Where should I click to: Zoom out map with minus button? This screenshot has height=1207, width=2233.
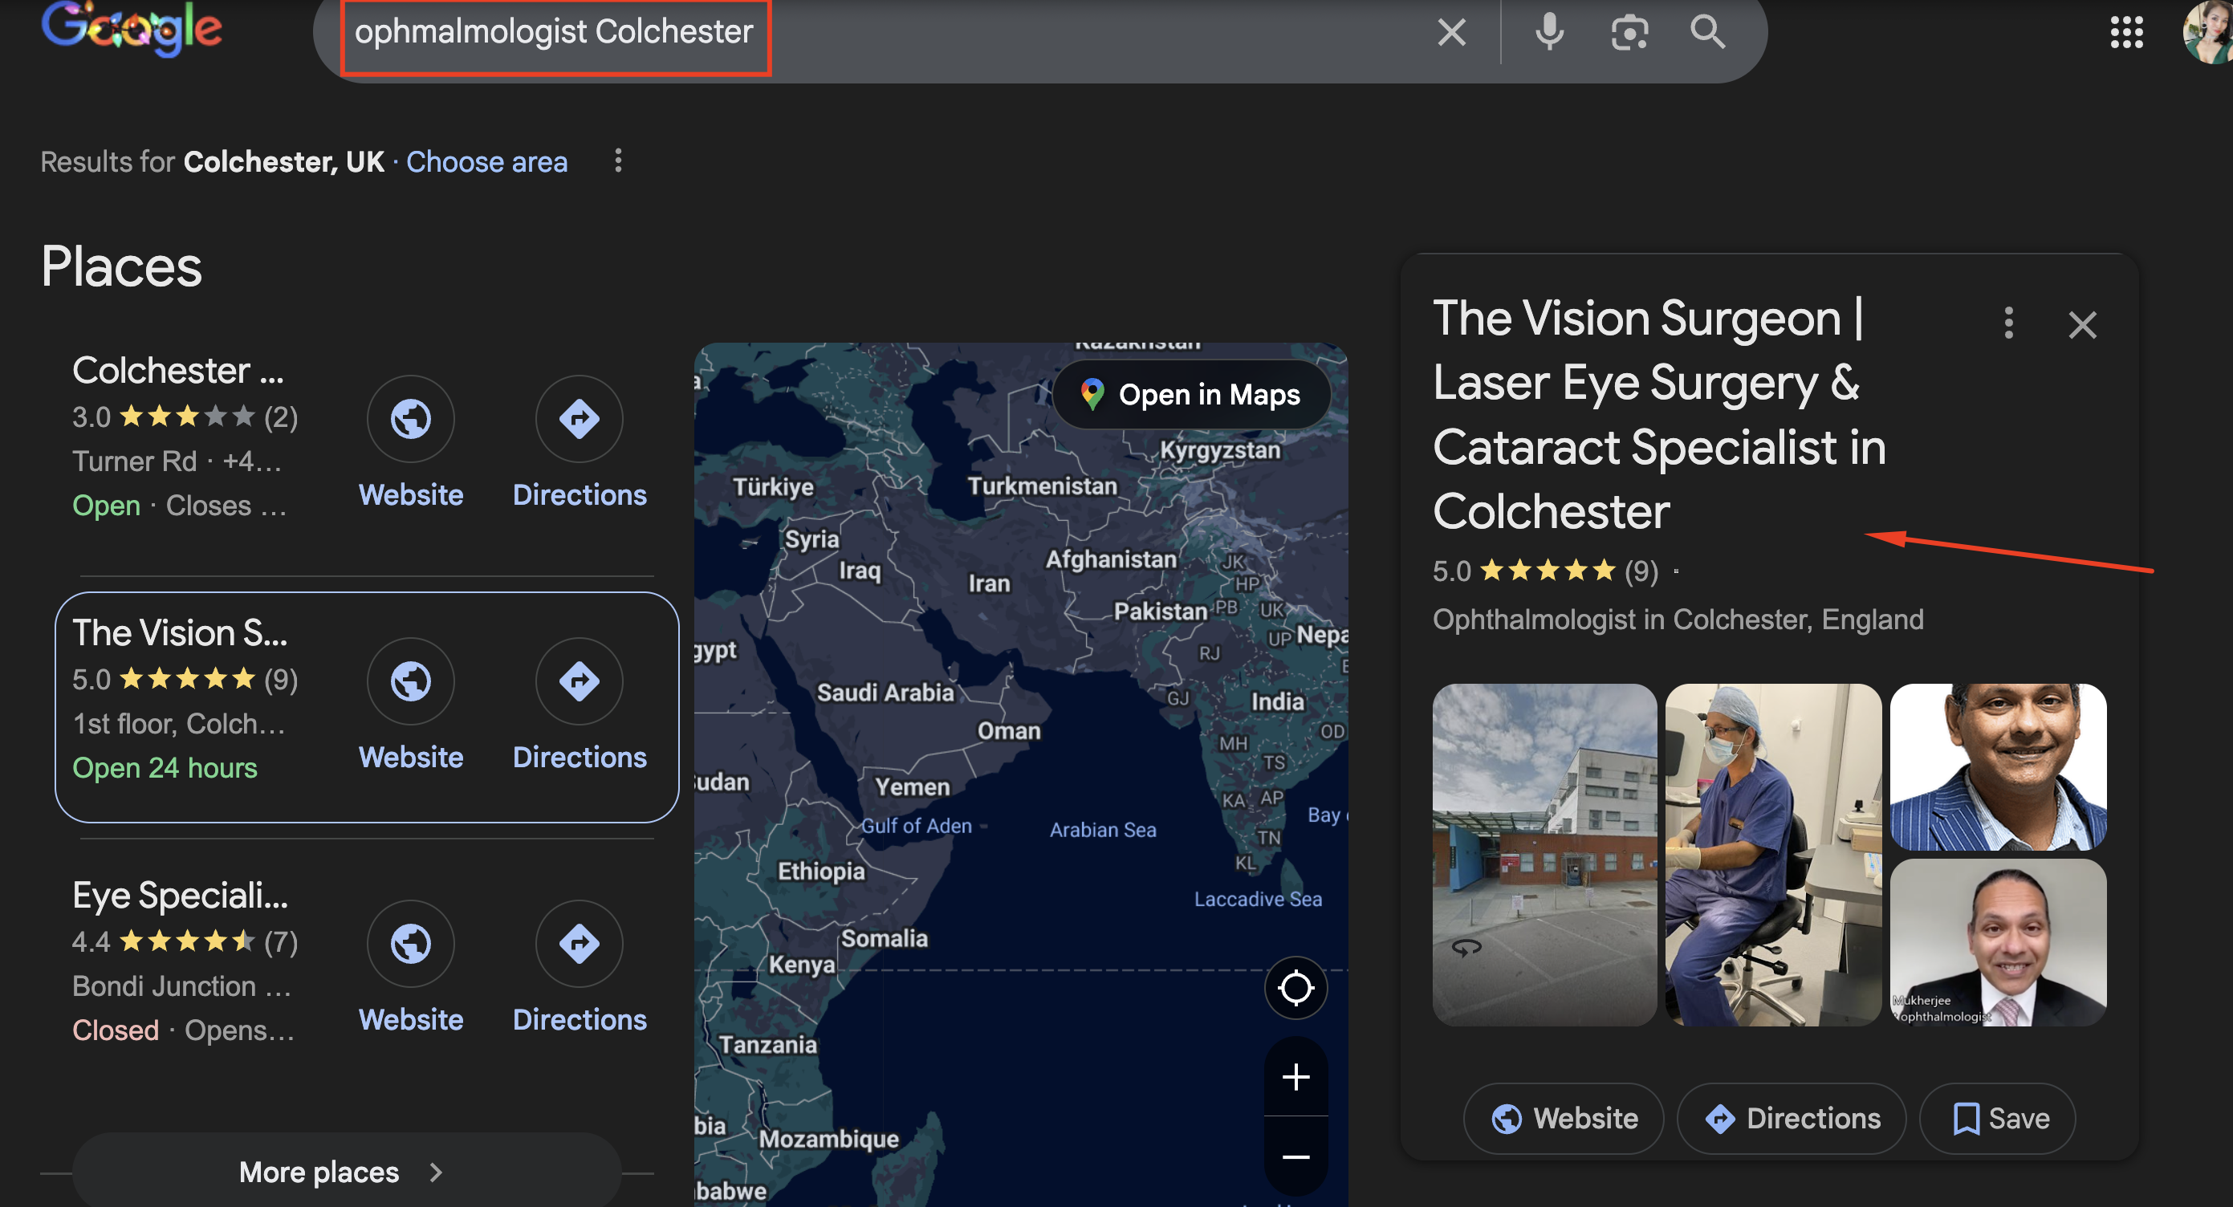[x=1295, y=1156]
